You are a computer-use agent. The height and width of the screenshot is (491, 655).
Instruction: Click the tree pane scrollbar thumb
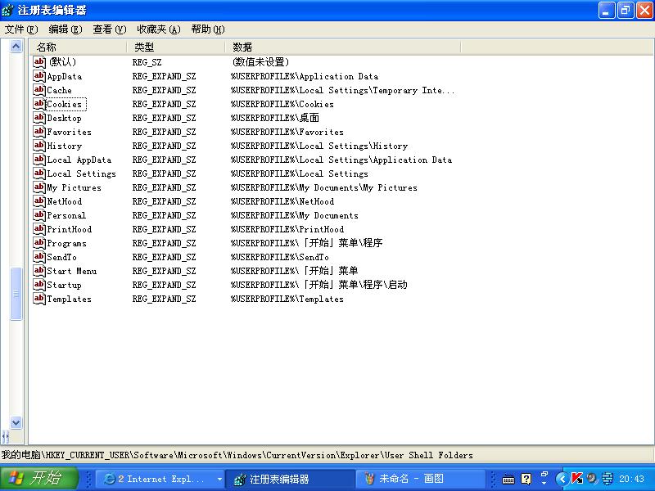coord(16,294)
